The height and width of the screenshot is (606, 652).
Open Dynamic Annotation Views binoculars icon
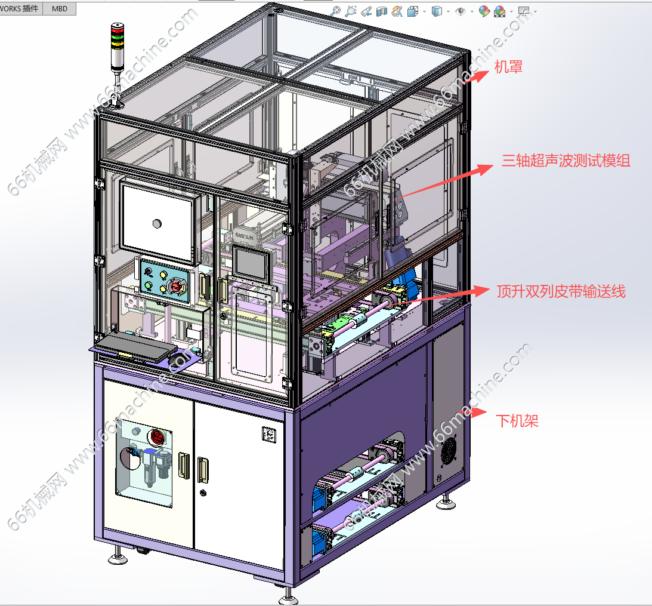[x=397, y=11]
